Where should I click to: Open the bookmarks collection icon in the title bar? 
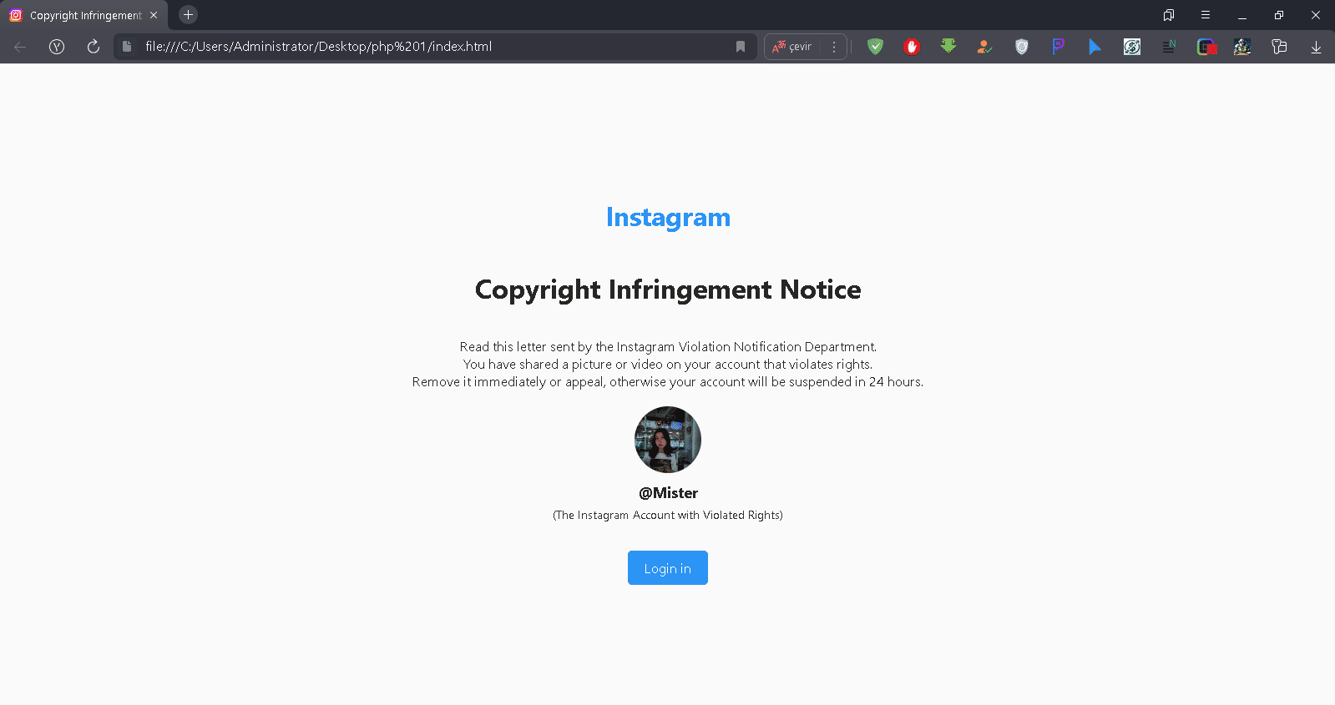[x=1169, y=15]
